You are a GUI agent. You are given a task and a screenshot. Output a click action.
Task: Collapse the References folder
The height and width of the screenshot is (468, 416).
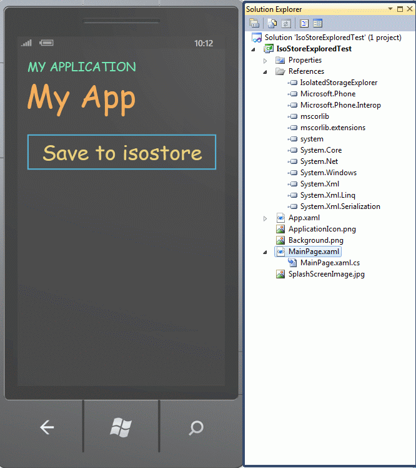point(265,72)
